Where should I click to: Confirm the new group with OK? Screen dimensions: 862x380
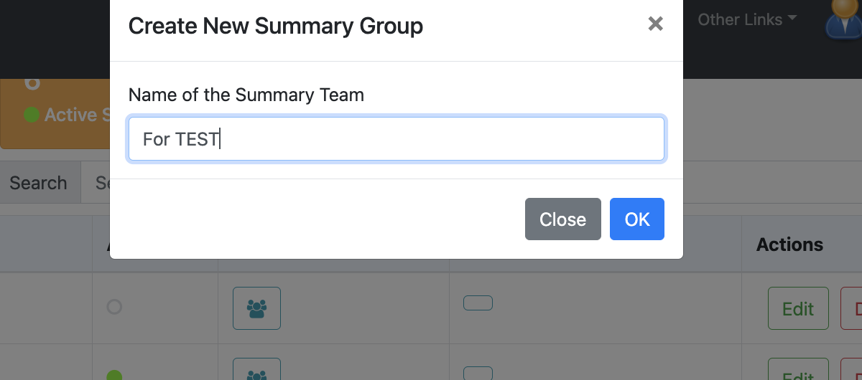coord(636,219)
